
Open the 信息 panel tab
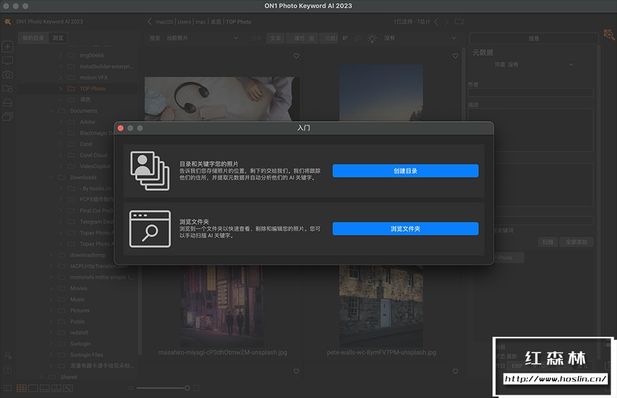tap(533, 38)
